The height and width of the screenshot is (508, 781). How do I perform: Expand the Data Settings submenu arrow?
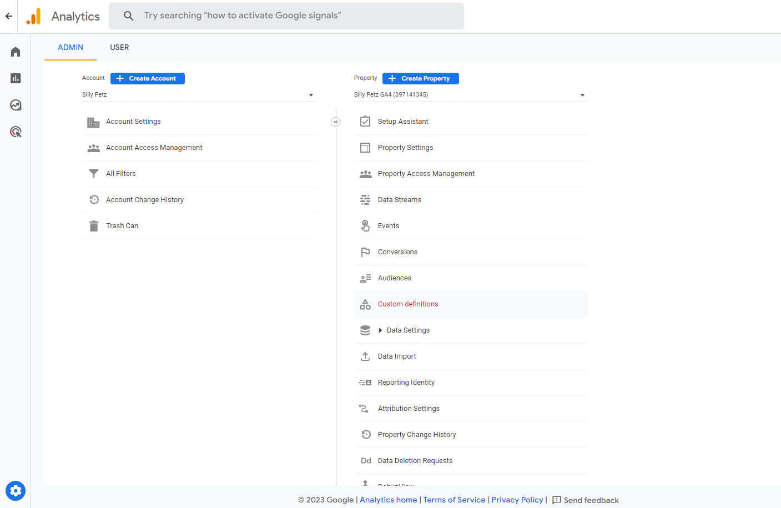(x=380, y=330)
